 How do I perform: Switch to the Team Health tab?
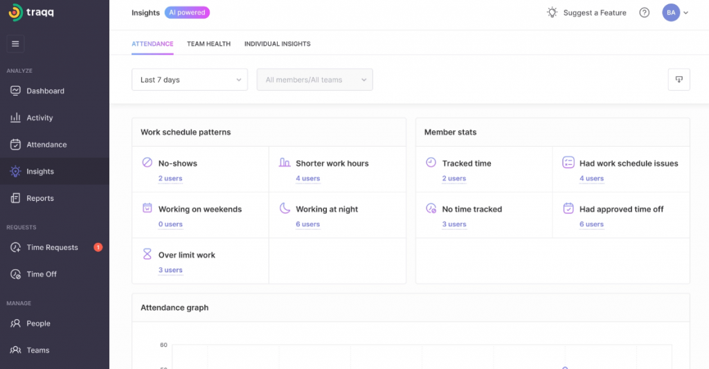pyautogui.click(x=208, y=44)
